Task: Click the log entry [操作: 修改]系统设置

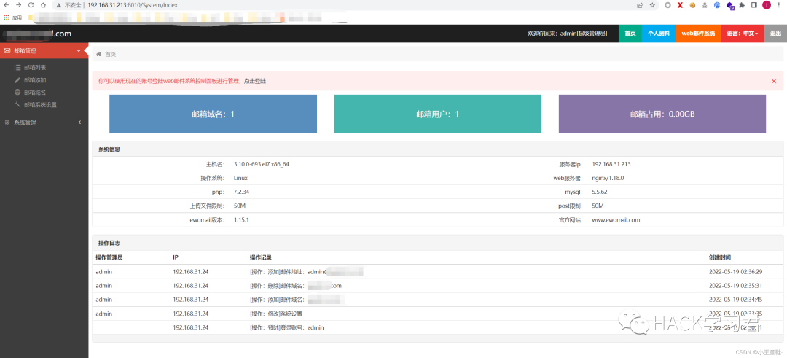Action: [x=276, y=314]
